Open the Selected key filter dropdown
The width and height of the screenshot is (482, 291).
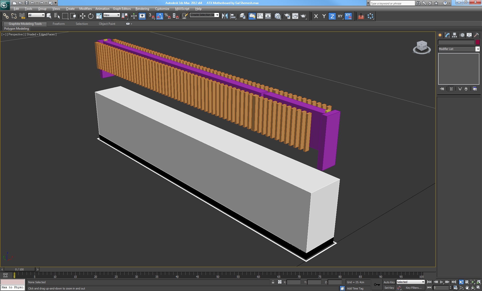click(x=410, y=282)
